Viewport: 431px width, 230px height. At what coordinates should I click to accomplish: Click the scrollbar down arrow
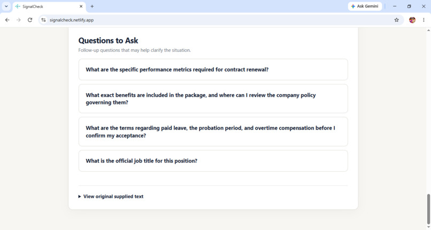click(428, 227)
